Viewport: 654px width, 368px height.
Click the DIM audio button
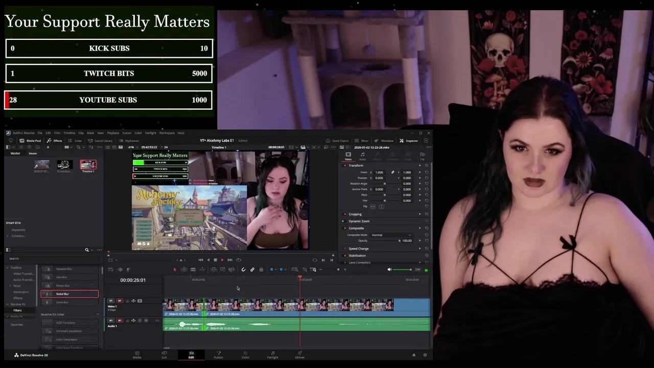(417, 269)
